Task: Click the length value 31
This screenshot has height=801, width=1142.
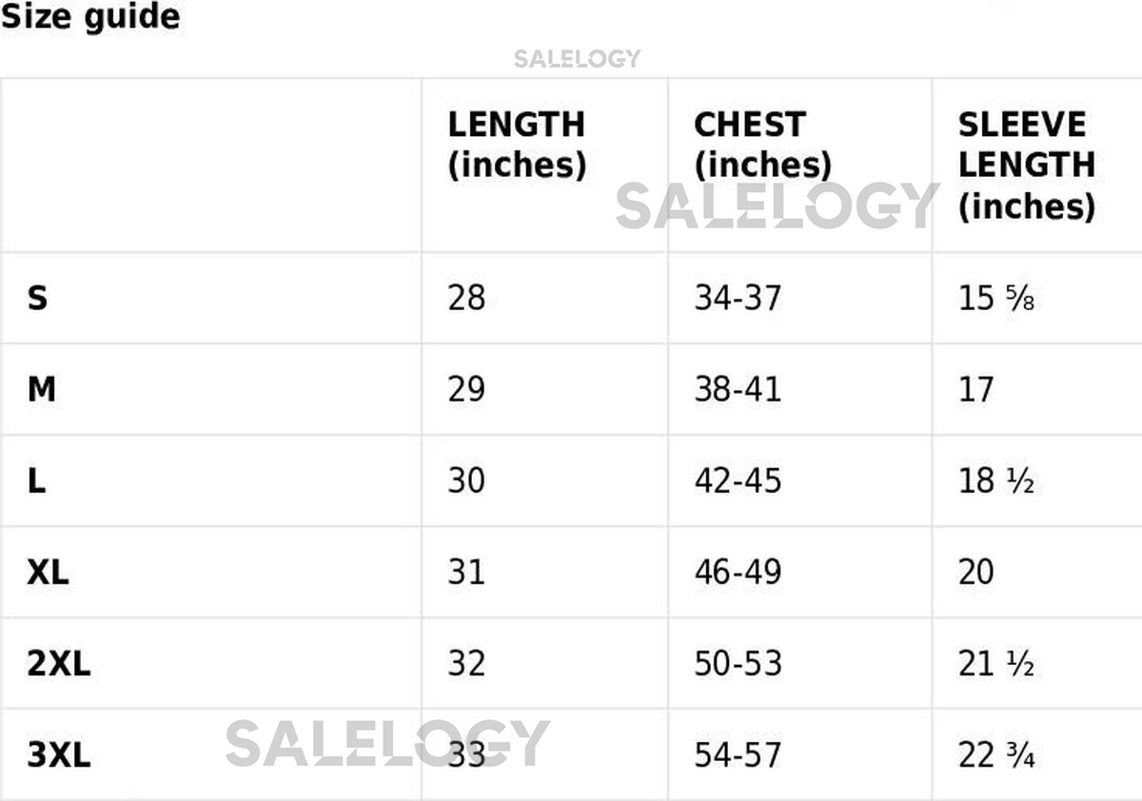Action: pyautogui.click(x=466, y=572)
